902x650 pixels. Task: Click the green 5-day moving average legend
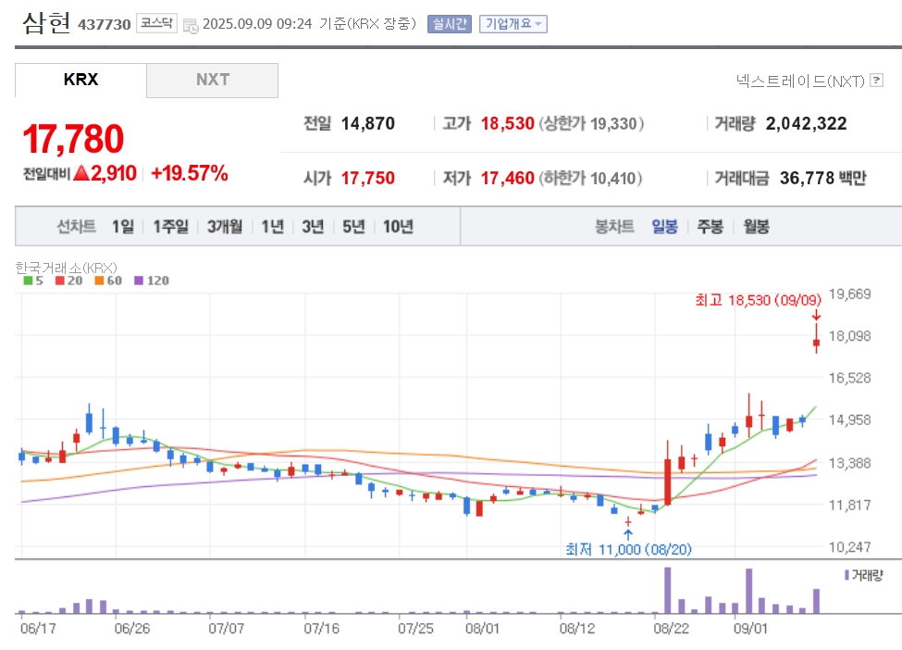pos(33,281)
